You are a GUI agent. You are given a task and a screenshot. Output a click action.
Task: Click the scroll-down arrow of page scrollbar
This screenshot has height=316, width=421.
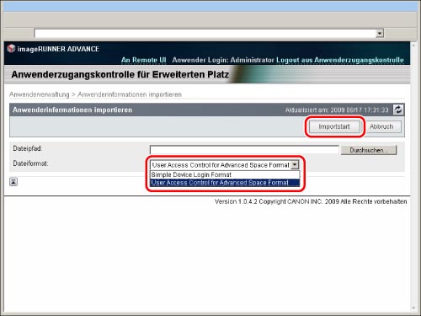413,308
